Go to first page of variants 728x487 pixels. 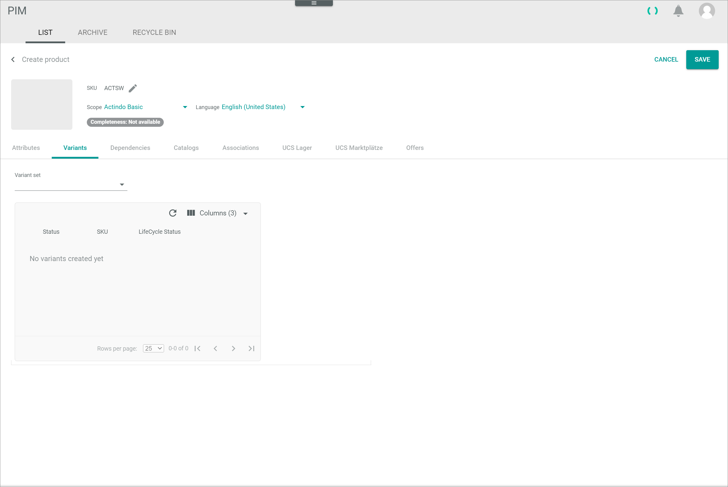[x=197, y=349]
